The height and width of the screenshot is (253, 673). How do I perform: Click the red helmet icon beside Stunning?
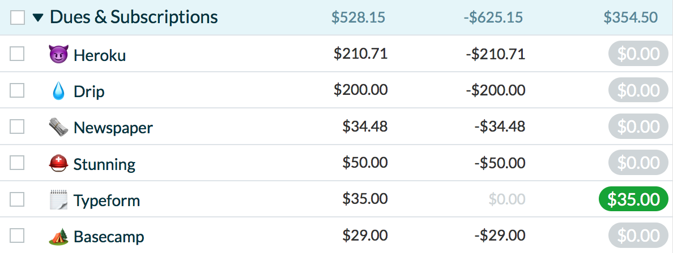58,164
